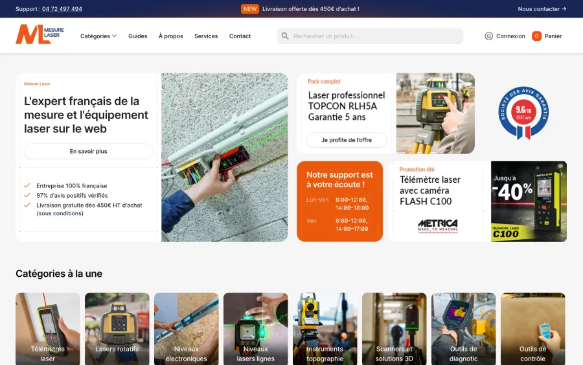Click the laser measuring hero image

pos(225,158)
